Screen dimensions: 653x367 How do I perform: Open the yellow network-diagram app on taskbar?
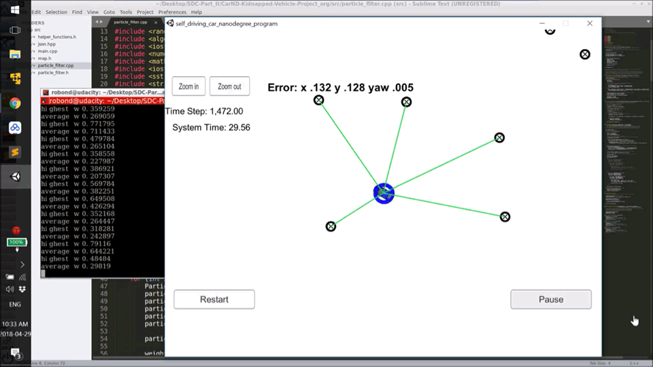[x=15, y=78]
